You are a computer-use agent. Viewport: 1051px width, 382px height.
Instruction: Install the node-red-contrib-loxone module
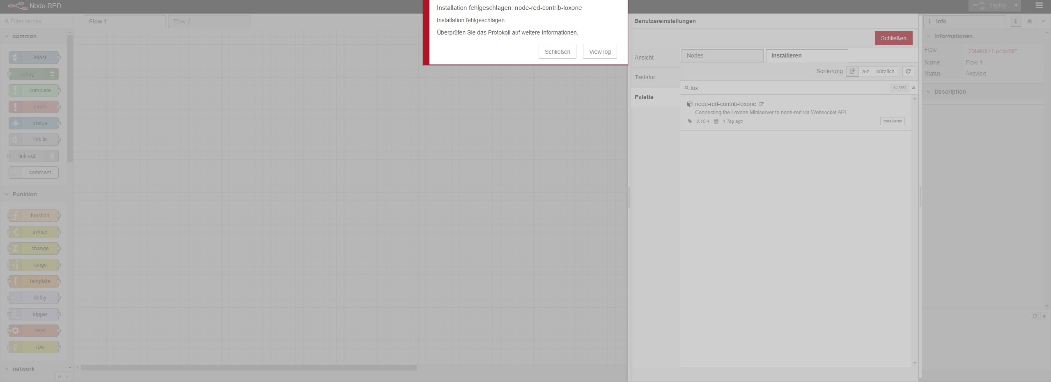point(892,121)
